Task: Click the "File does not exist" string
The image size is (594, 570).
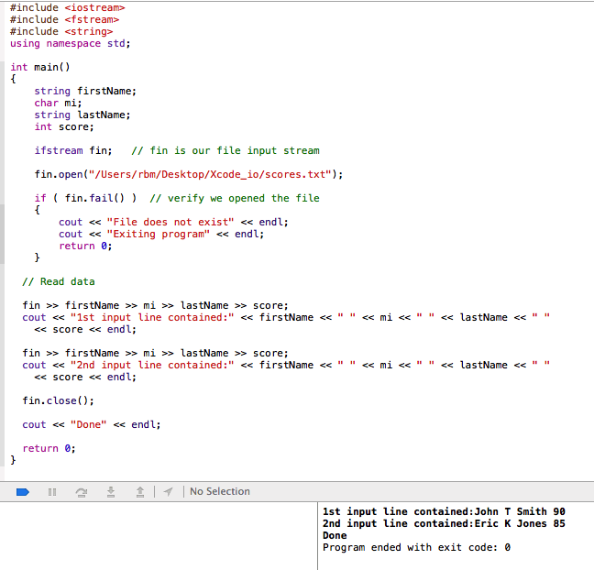Action: pyautogui.click(x=170, y=222)
